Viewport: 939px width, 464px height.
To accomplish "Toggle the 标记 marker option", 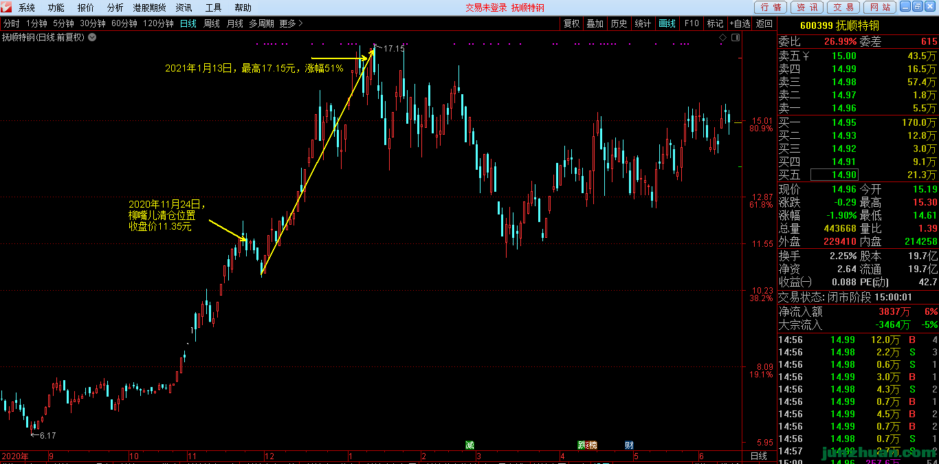I will (715, 23).
